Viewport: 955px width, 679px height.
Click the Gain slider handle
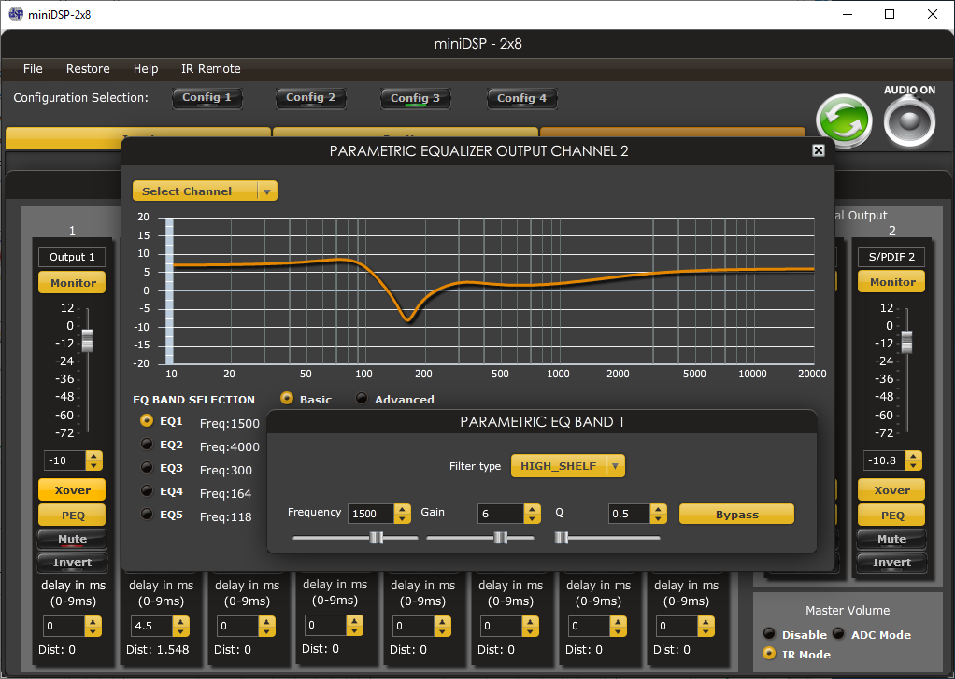click(x=500, y=537)
